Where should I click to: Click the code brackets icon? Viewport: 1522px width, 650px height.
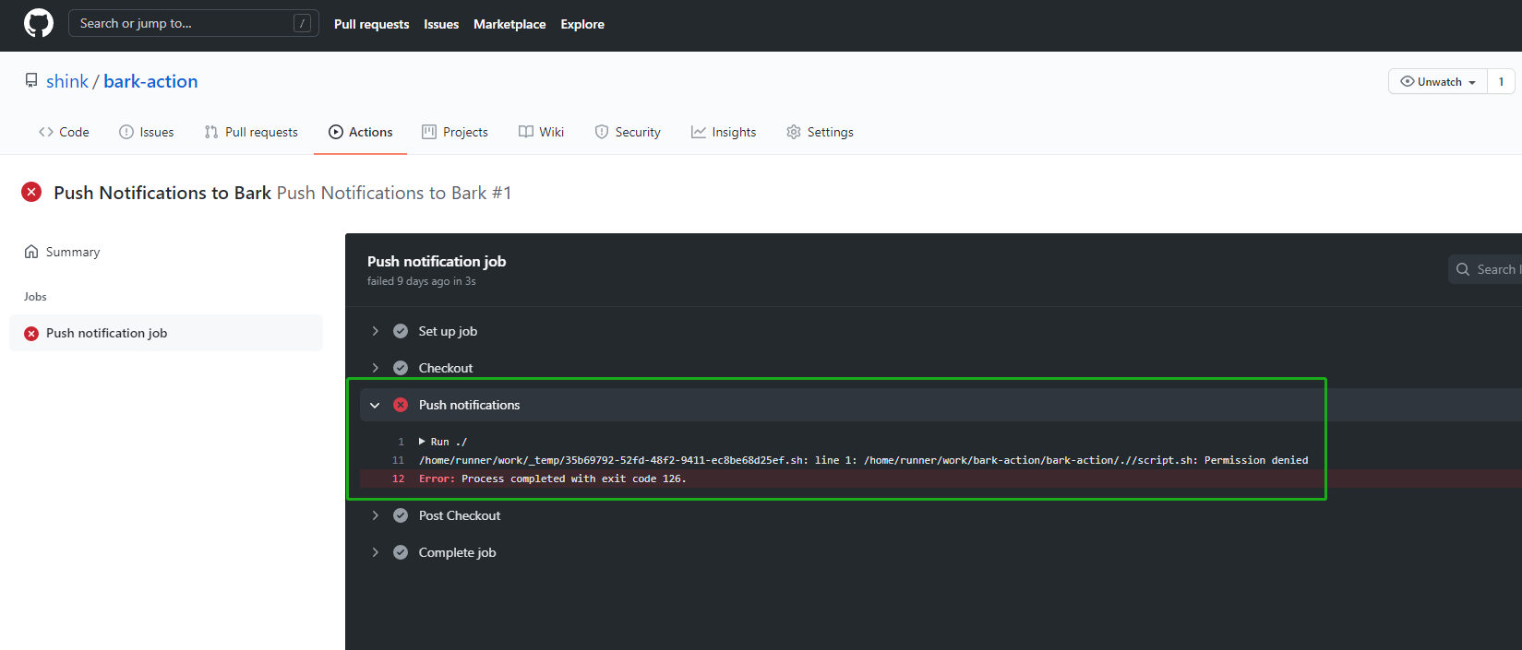46,132
